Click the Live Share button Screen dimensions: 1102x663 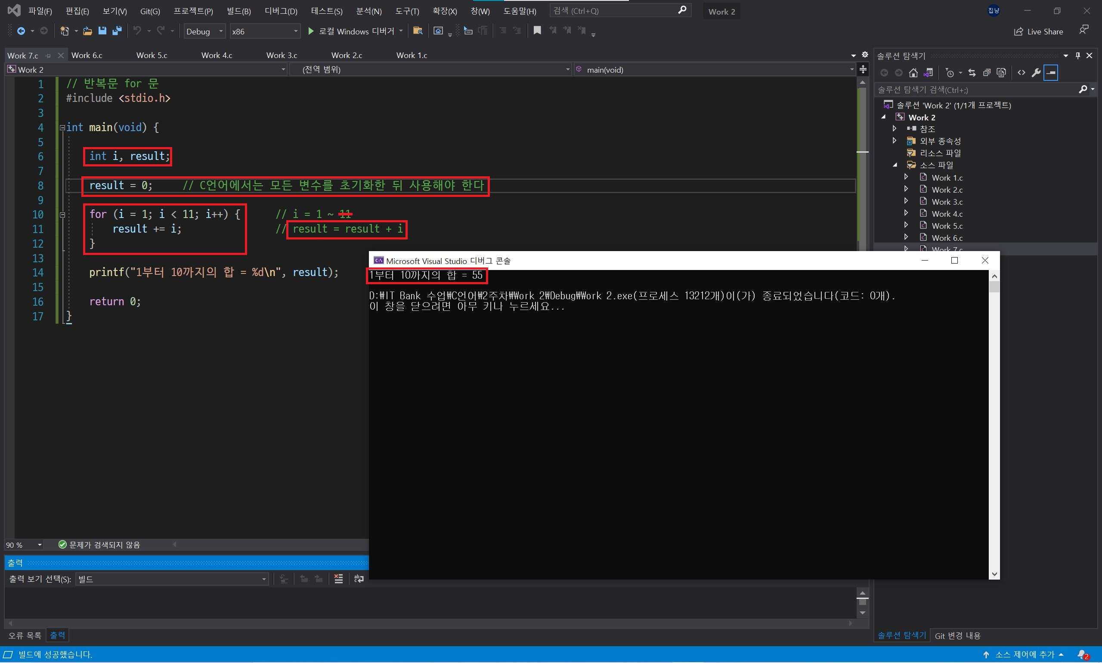(x=1038, y=31)
